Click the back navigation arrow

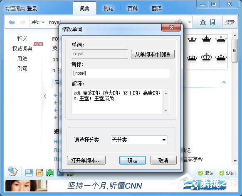pyautogui.click(x=12, y=22)
